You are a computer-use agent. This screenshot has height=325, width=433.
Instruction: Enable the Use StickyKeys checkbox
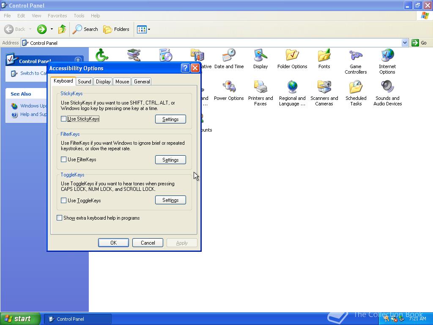point(63,119)
